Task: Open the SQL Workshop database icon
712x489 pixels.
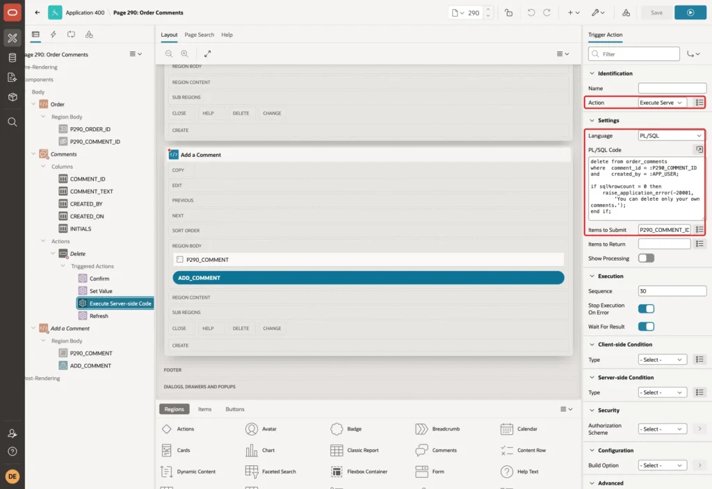Action: tap(13, 58)
